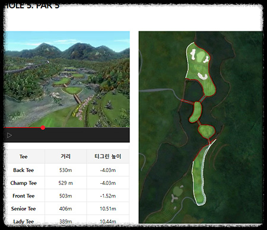
Task: Click the 'Front Tee' row label
Action: [x=24, y=196]
